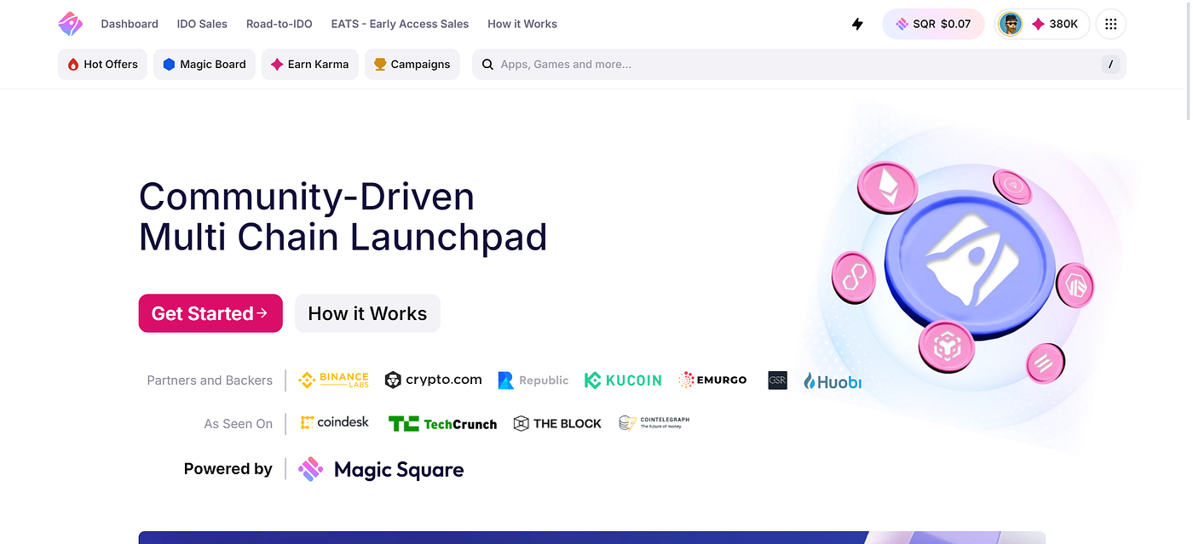Click the KuCoin partner logo
This screenshot has width=1193, height=544.
623,381
